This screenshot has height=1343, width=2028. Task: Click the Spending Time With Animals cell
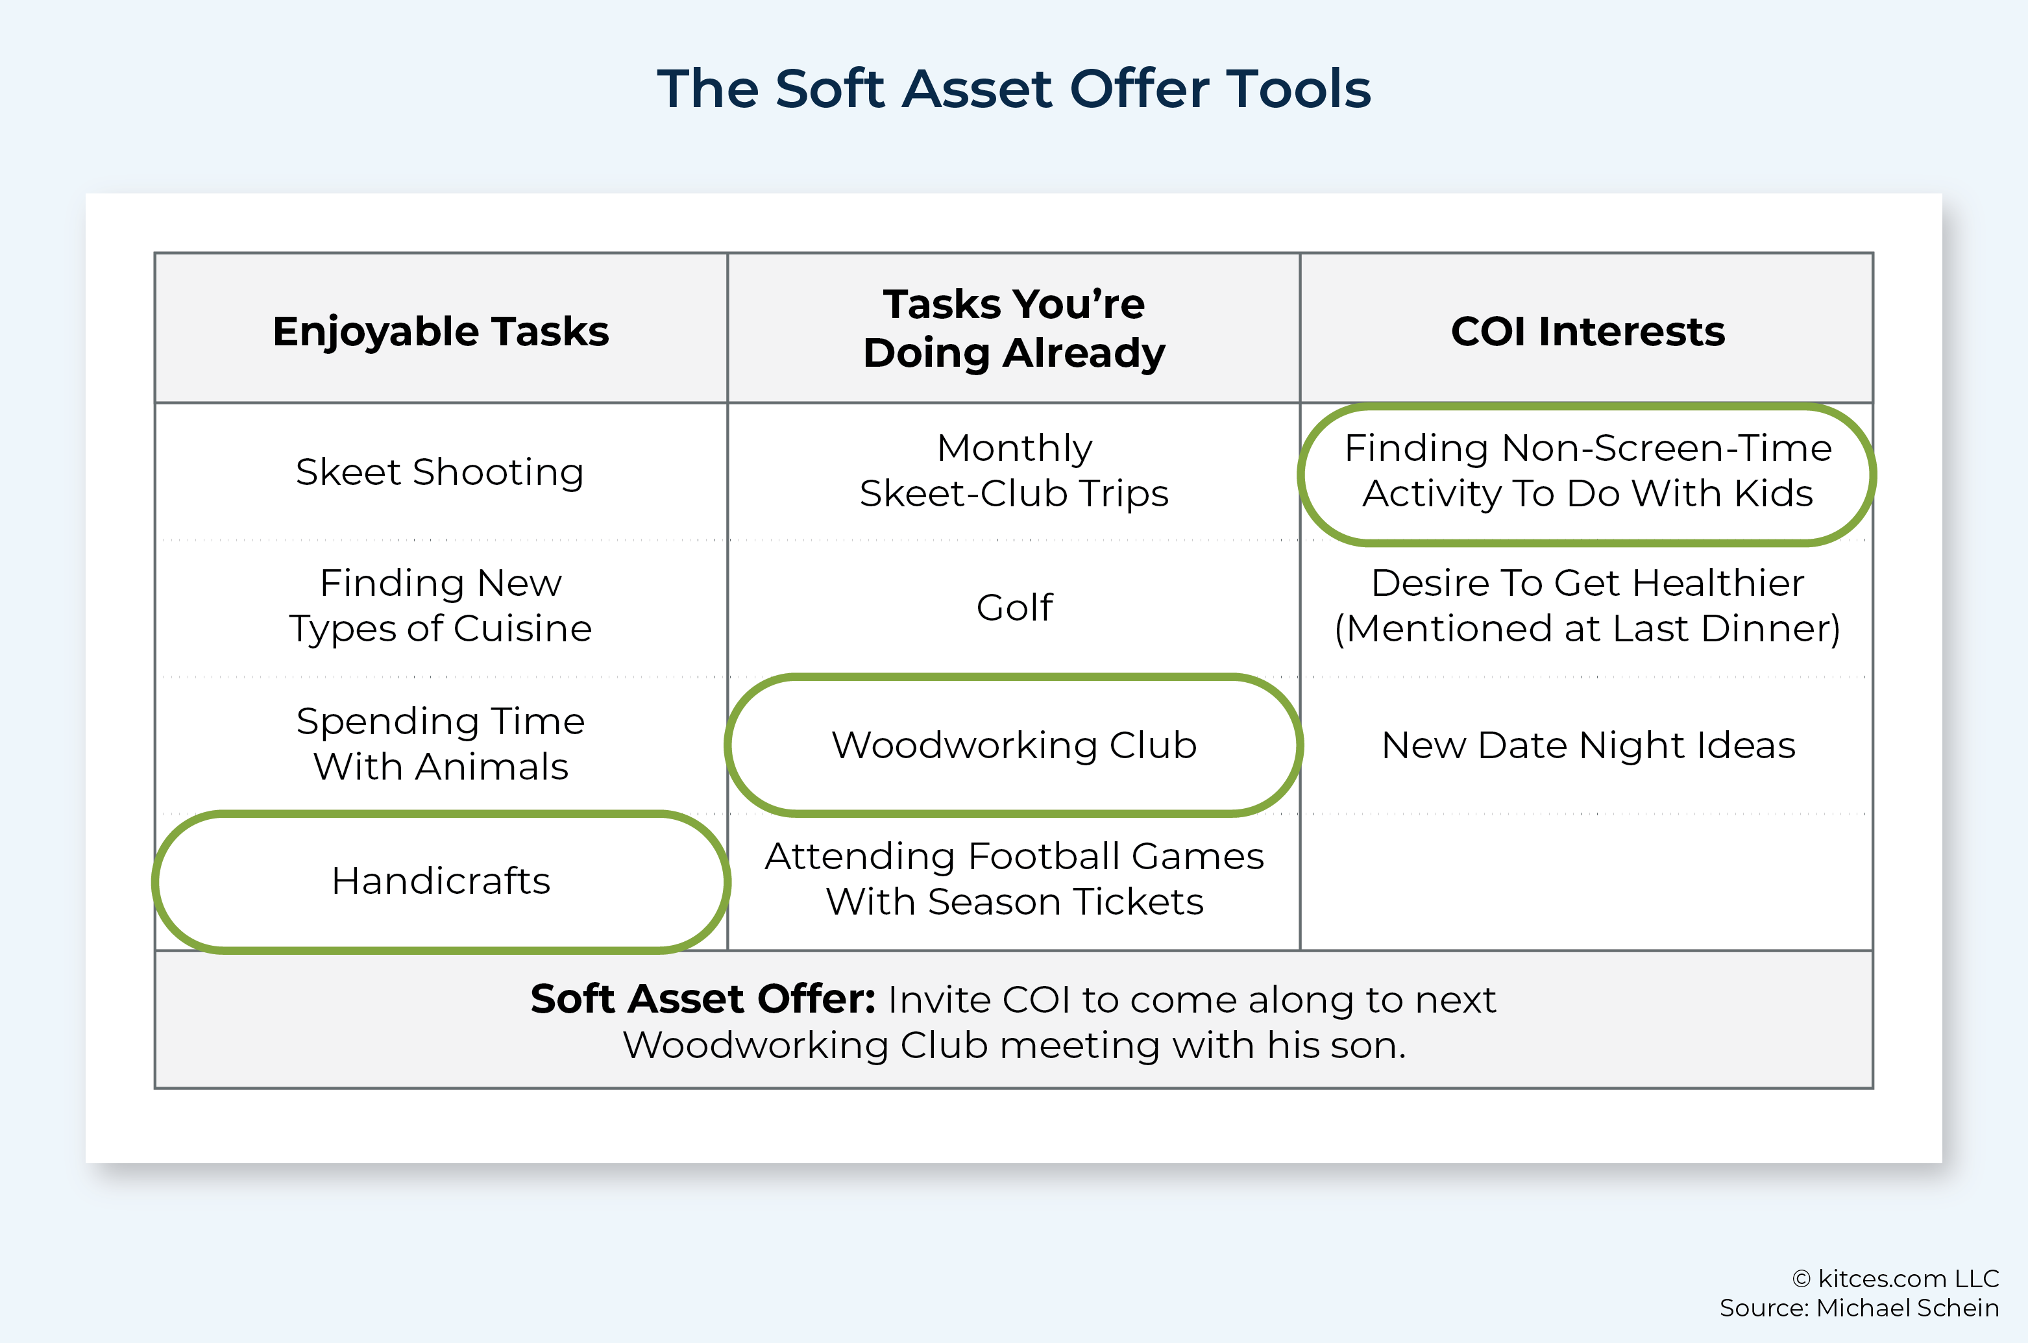coord(441,743)
